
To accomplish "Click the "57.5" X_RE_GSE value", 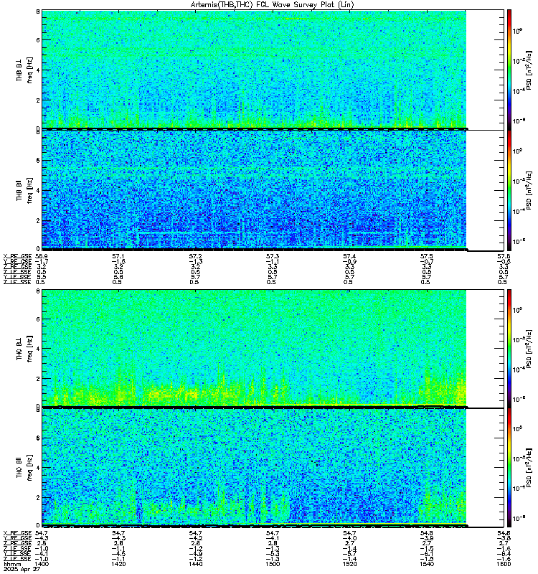I will (x=426, y=256).
